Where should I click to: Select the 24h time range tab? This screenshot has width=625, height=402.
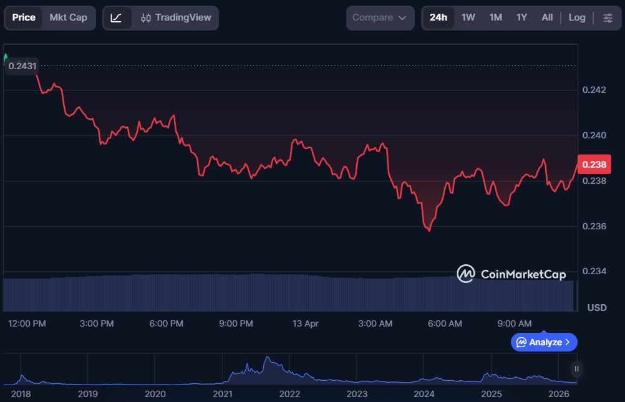pyautogui.click(x=438, y=17)
